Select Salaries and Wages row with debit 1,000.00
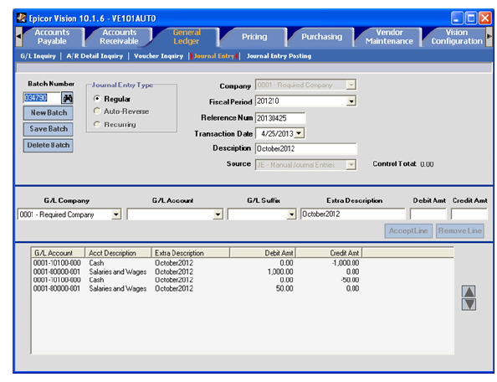 coord(196,272)
